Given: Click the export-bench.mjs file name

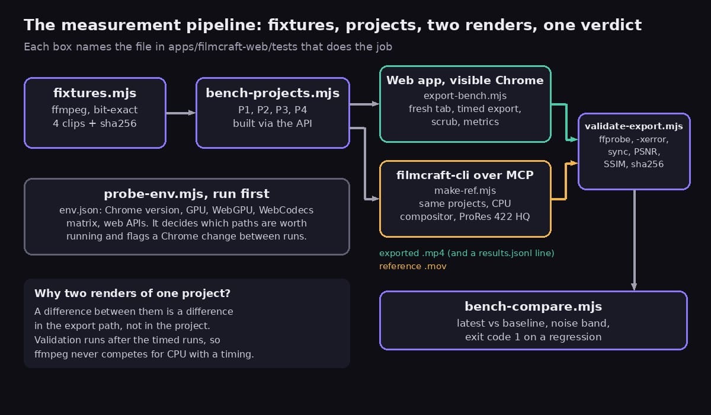Looking at the screenshot, I should [x=465, y=95].
